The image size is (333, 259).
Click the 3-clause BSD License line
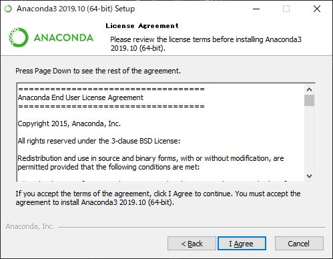[x=99, y=141]
